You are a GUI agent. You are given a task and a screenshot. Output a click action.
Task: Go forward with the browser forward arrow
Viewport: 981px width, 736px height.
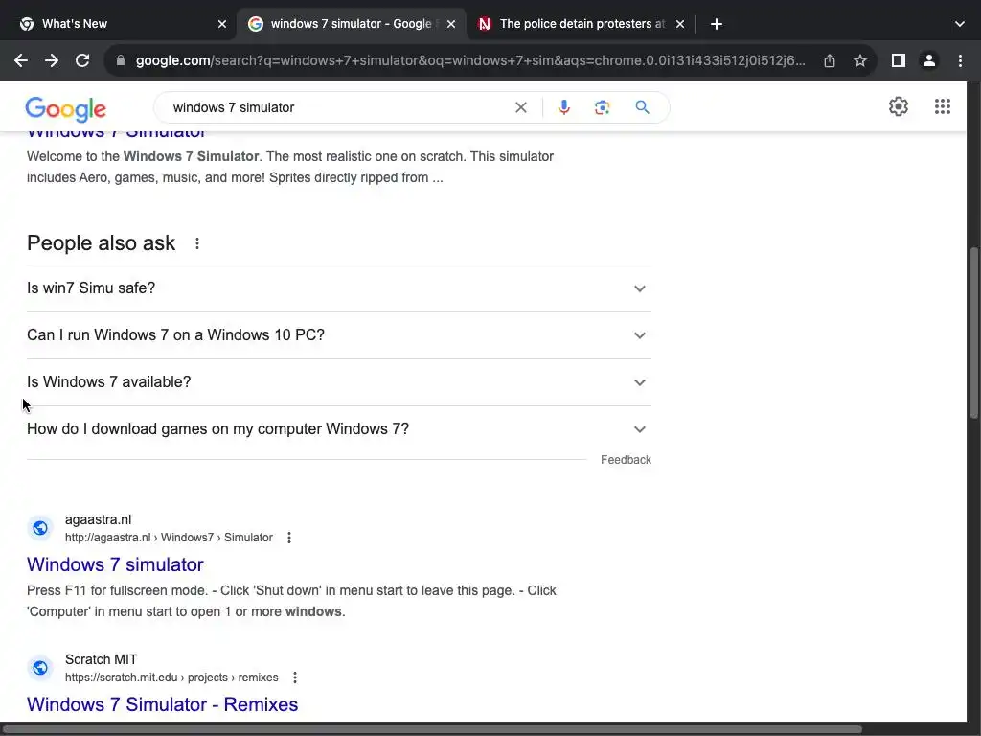pyautogui.click(x=52, y=60)
